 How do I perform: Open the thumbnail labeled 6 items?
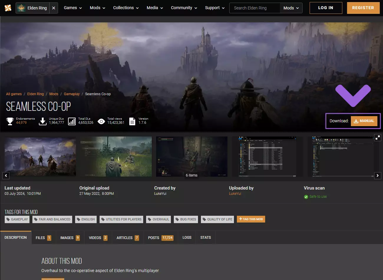coord(192,157)
